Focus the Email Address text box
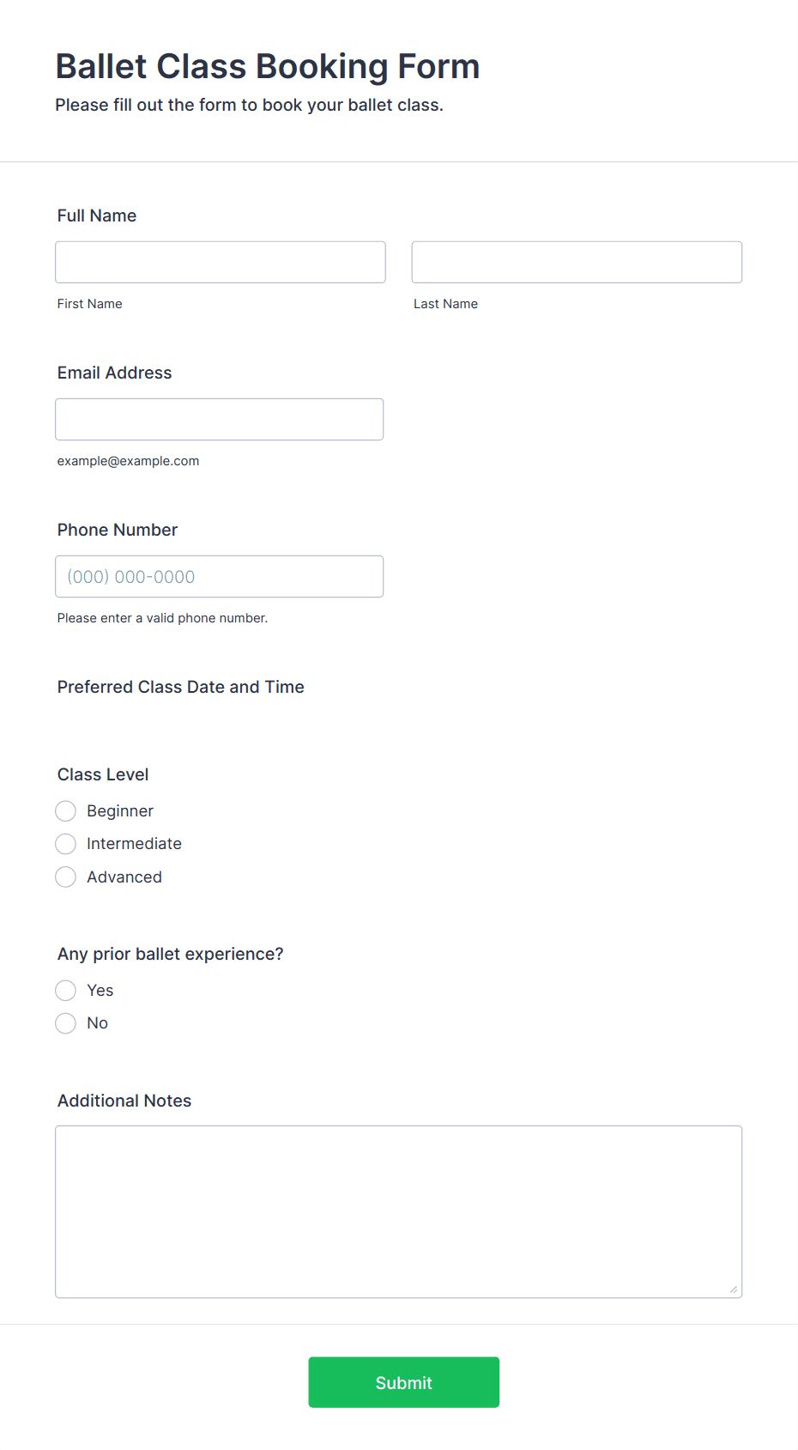The width and height of the screenshot is (798, 1450). click(x=220, y=419)
